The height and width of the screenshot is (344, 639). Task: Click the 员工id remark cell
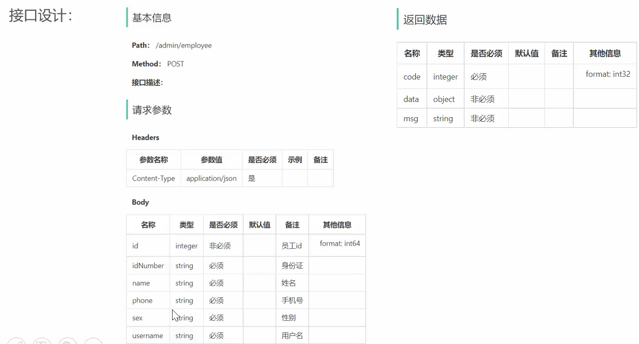coord(292,246)
